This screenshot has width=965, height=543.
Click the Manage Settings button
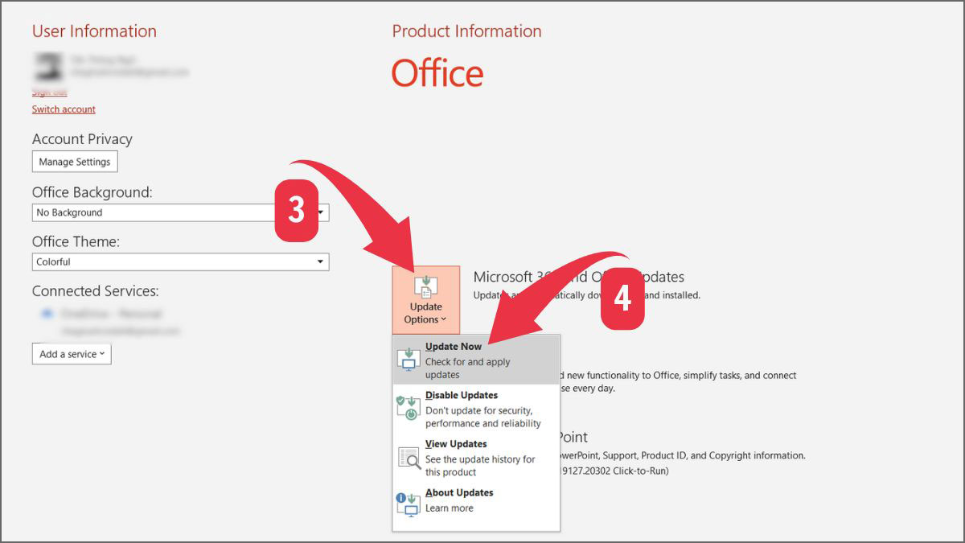pos(74,161)
